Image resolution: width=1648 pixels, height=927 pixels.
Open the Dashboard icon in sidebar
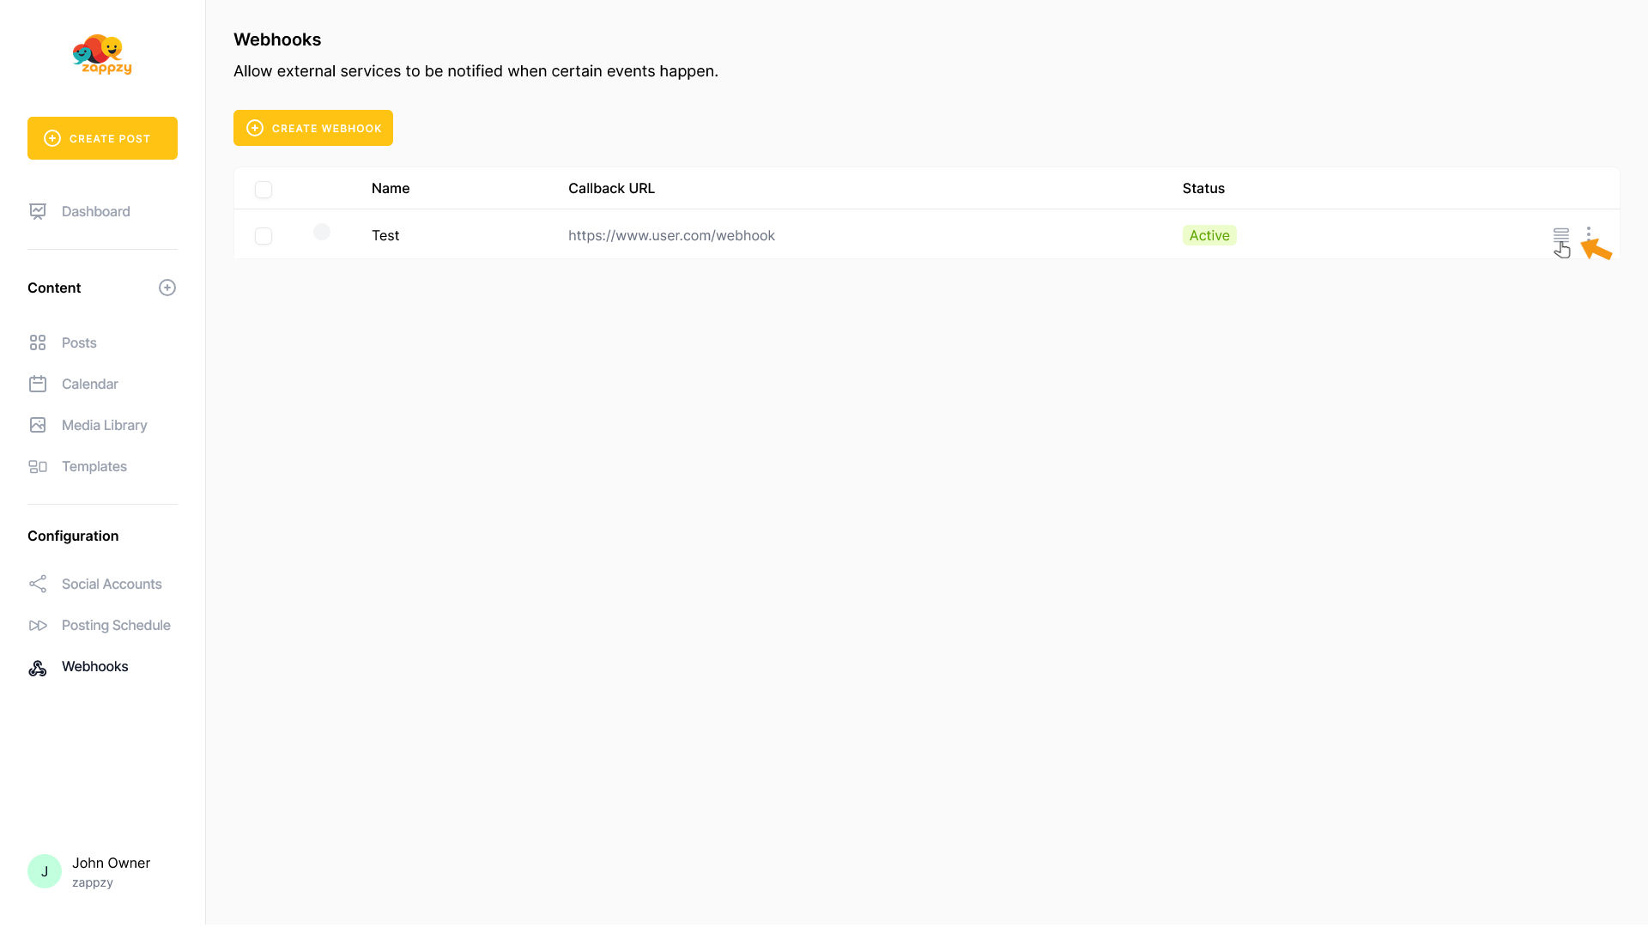(38, 211)
